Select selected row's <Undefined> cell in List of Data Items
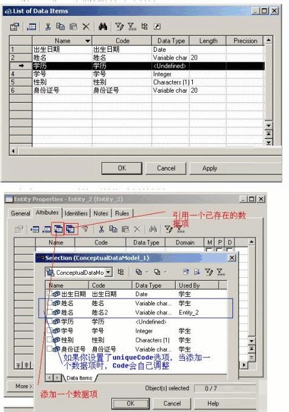The width and height of the screenshot is (289, 412). (x=170, y=66)
